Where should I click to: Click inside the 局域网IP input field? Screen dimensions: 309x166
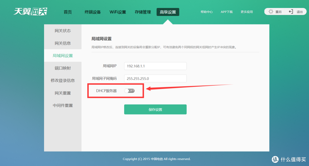(155, 66)
